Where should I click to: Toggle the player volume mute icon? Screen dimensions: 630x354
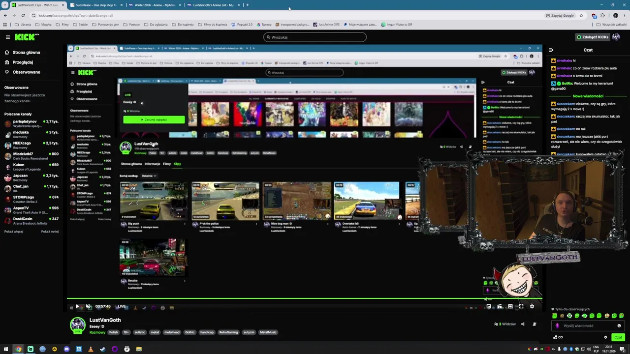coord(88,307)
